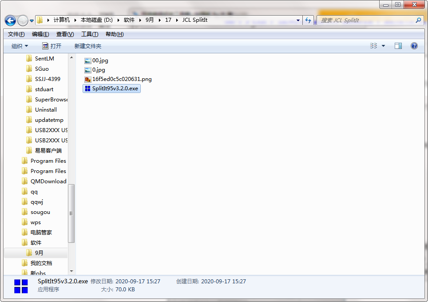
Task: Select stduart folder in tree
Action: [40, 89]
